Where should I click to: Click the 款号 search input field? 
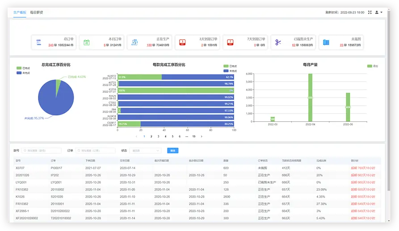pyautogui.click(x=42, y=151)
